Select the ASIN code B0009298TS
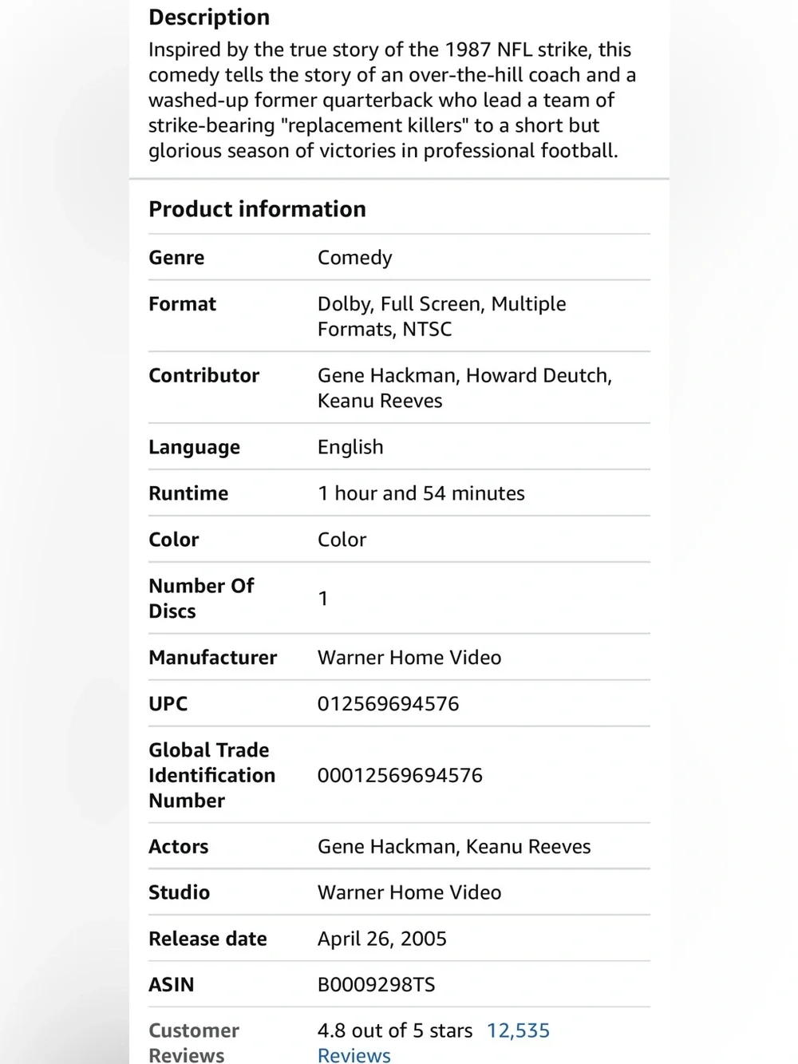798x1064 pixels. click(x=377, y=985)
